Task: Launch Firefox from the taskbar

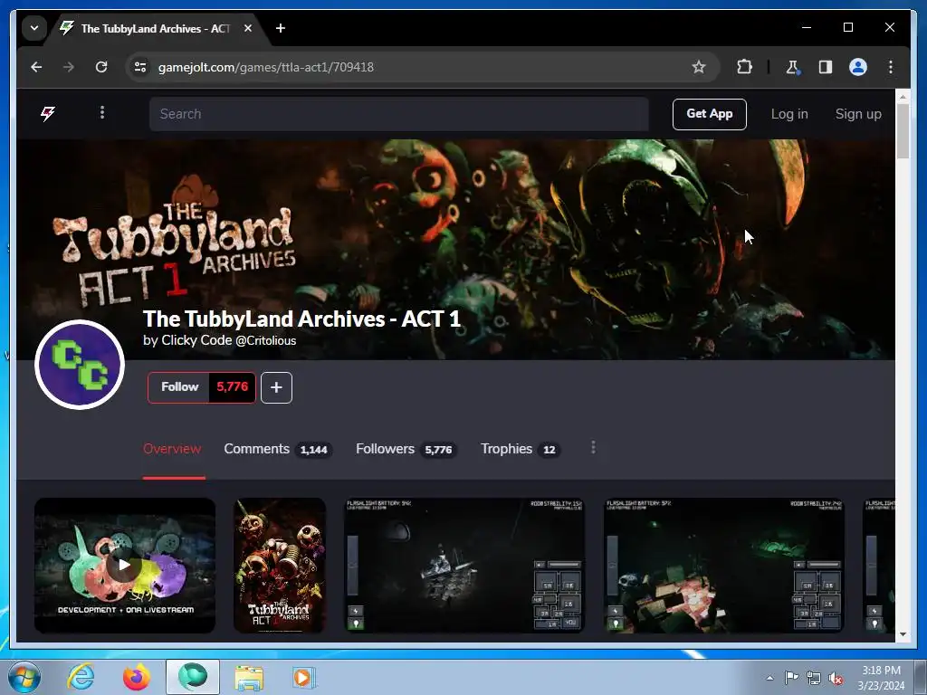Action: 137,677
